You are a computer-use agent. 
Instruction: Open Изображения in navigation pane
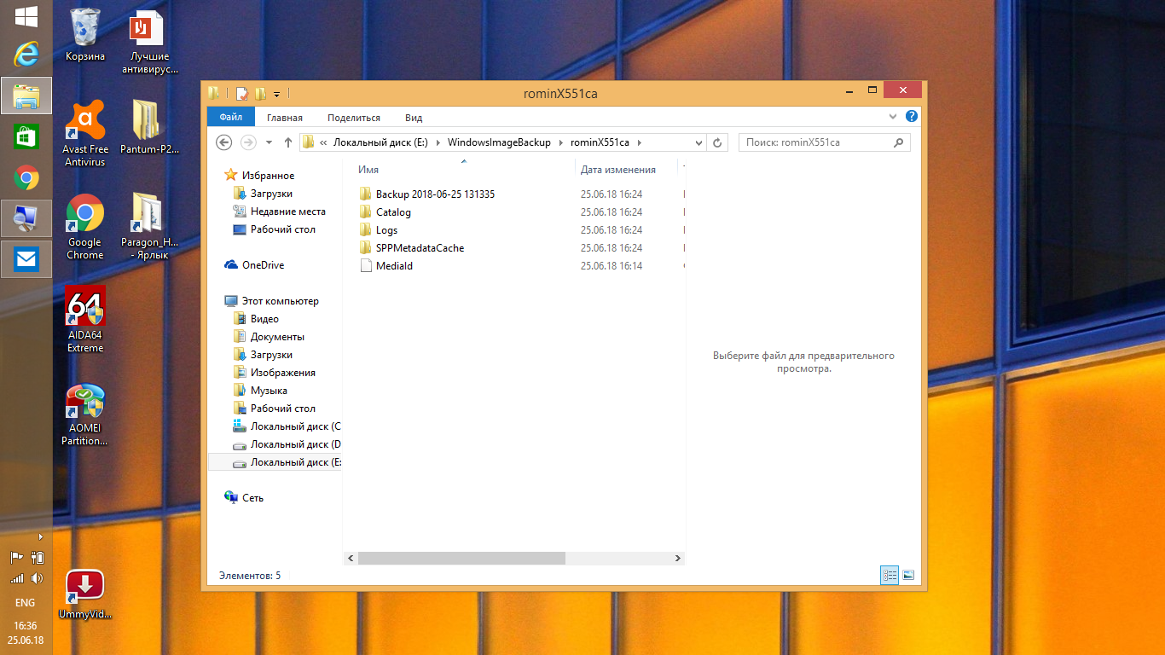282,373
